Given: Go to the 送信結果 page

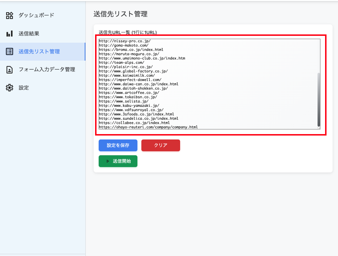Looking at the screenshot, I should [x=29, y=34].
